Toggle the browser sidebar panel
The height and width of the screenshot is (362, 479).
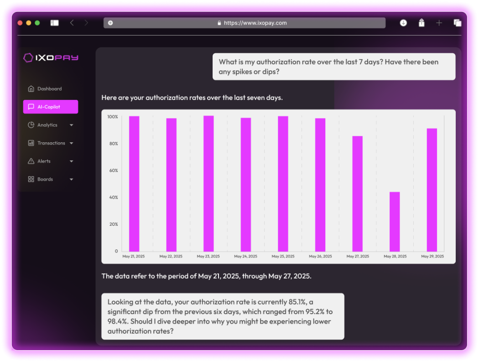click(55, 23)
